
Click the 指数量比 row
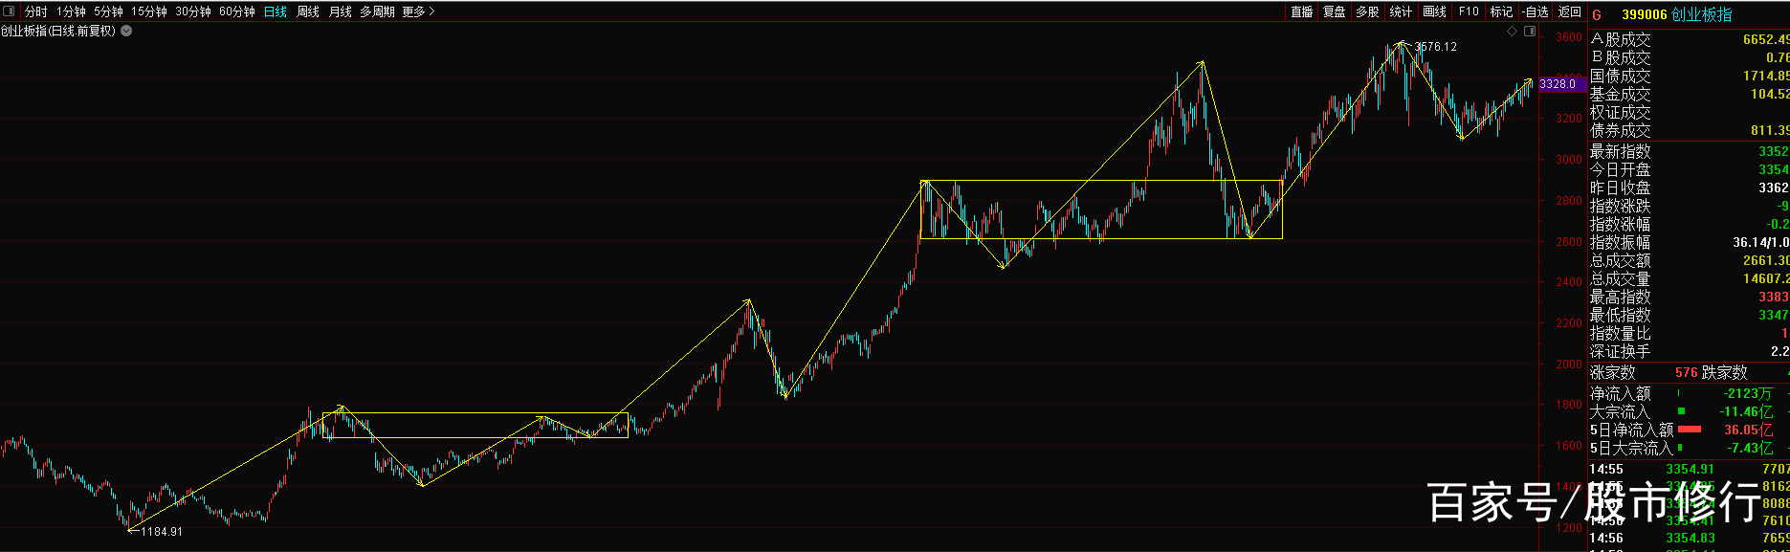1690,333
